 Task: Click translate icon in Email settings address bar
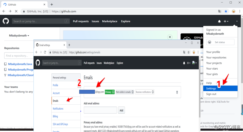pos(184,52)
